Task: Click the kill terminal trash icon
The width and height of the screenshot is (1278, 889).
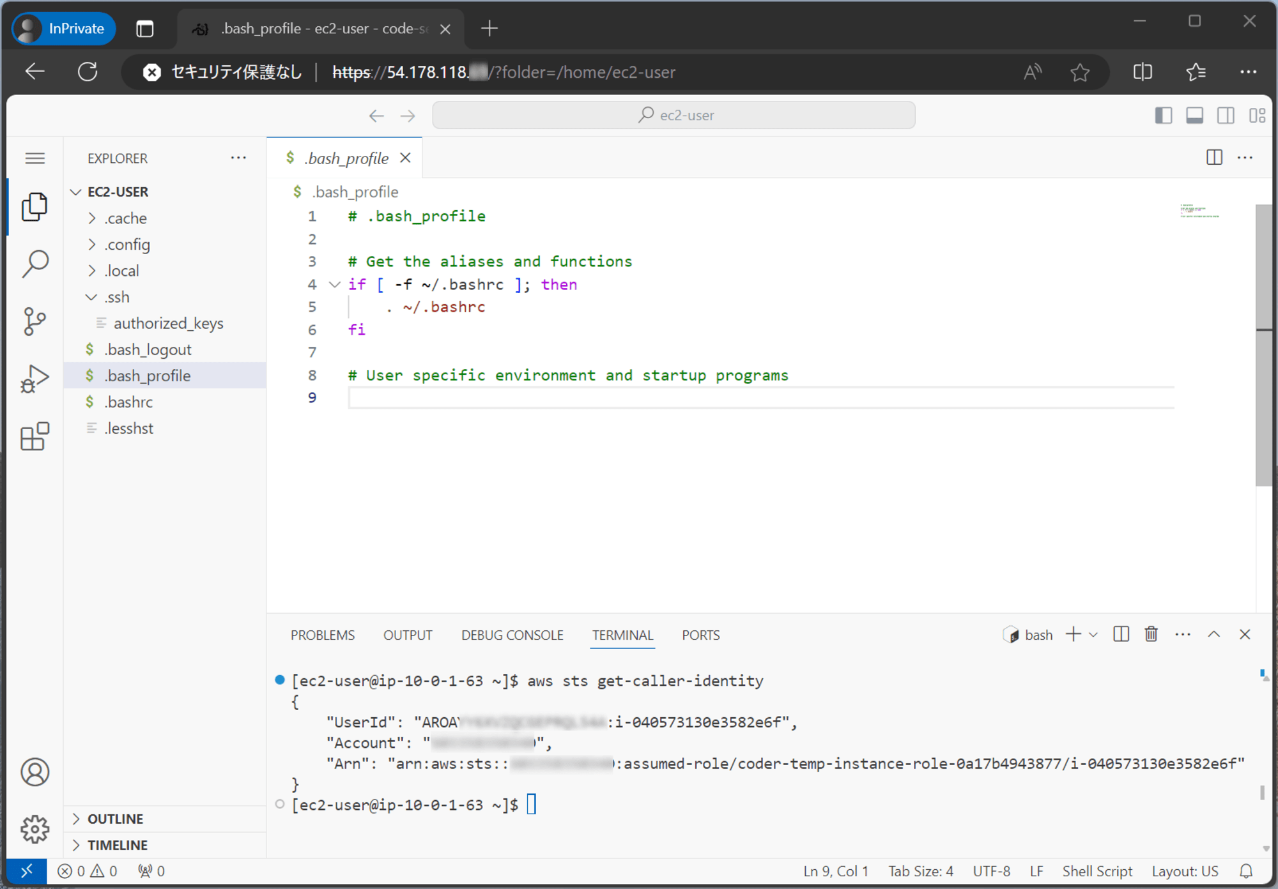Action: pyautogui.click(x=1151, y=635)
